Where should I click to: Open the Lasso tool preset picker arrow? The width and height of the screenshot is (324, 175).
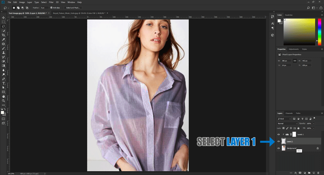(8, 8)
